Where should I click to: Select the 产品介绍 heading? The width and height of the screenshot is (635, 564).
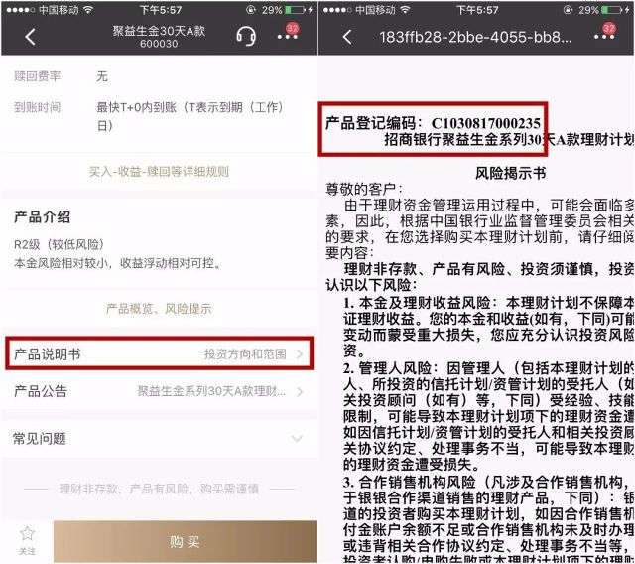point(42,217)
